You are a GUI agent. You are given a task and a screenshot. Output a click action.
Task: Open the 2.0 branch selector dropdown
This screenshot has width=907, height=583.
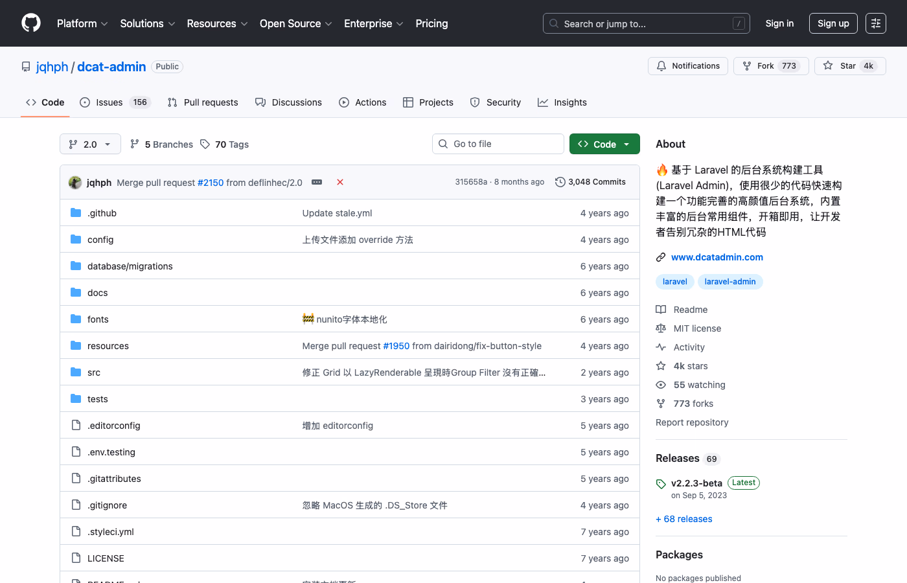point(89,144)
